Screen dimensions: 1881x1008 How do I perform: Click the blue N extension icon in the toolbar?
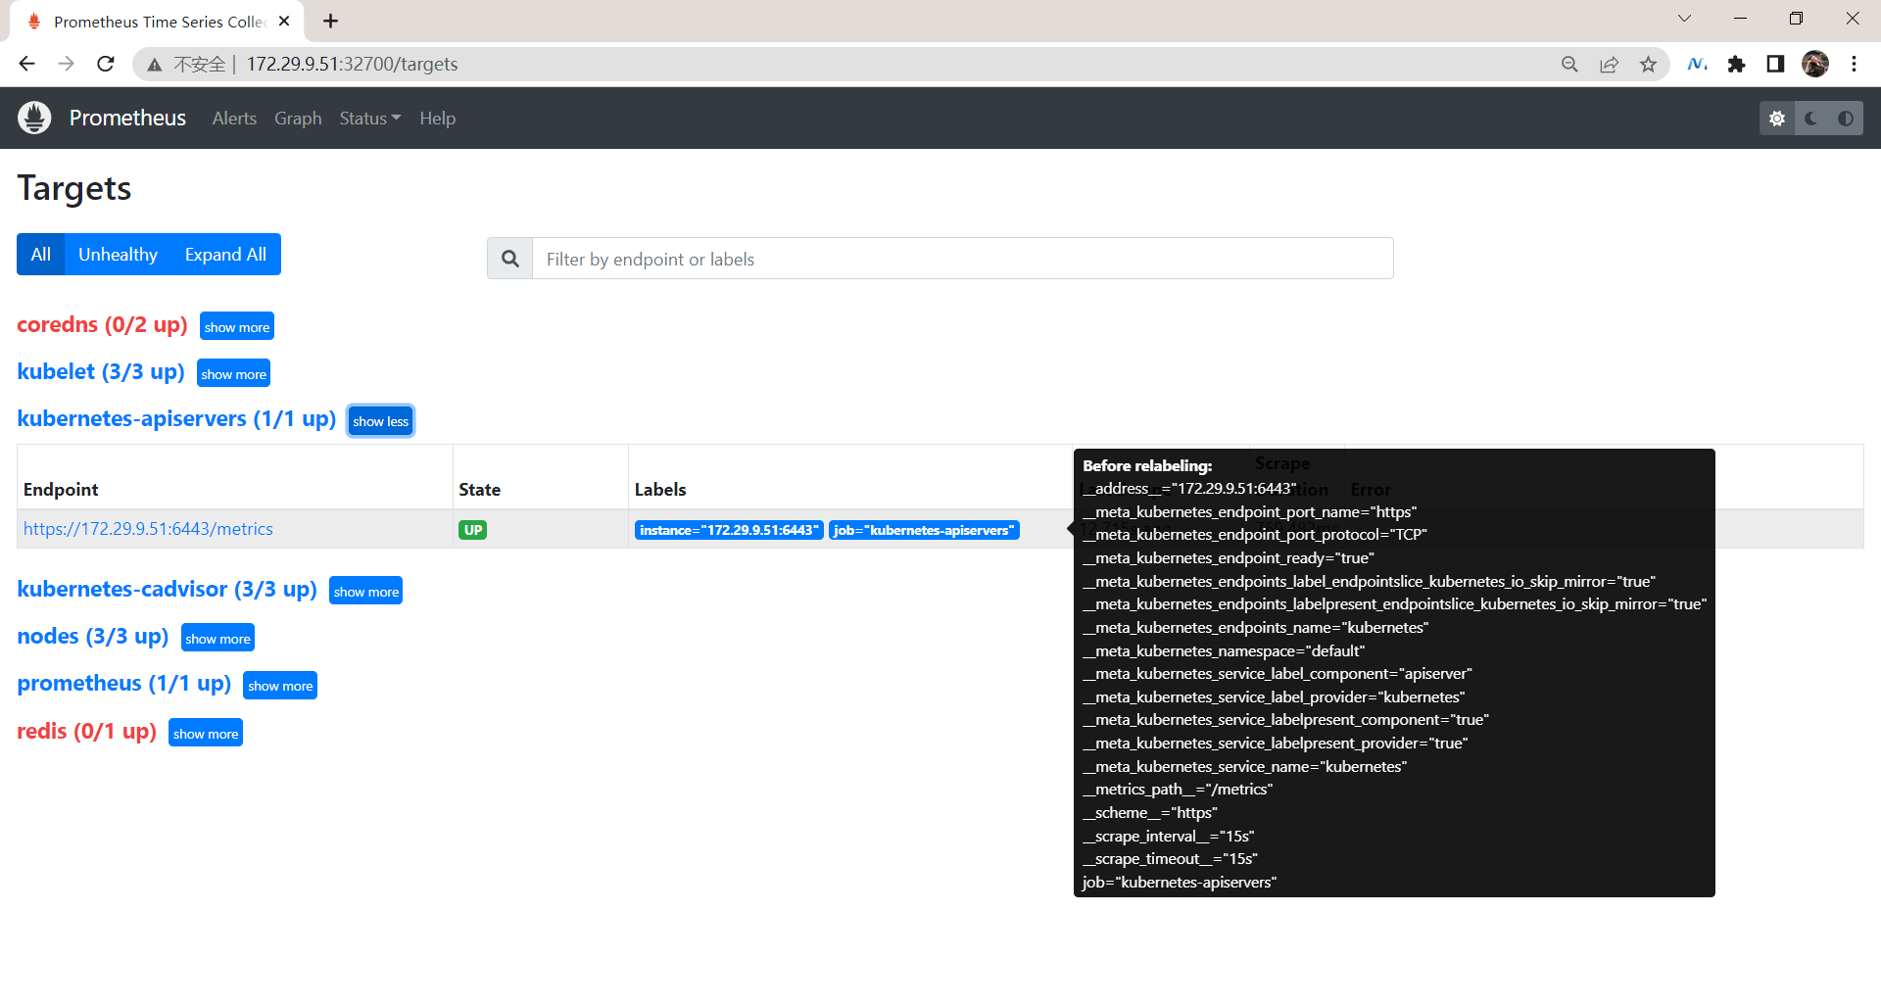coord(1698,64)
